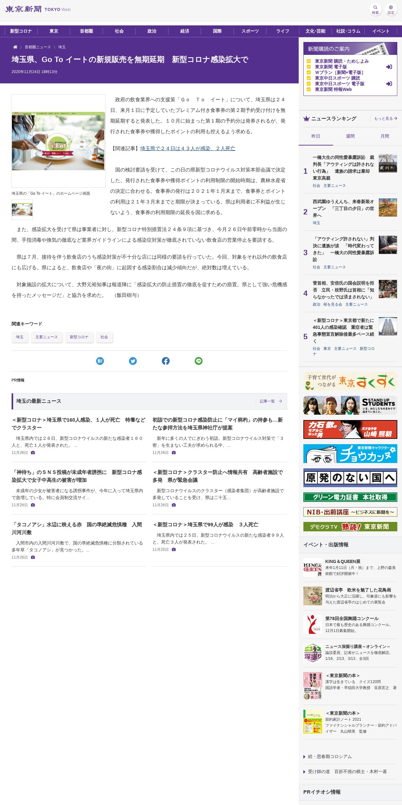Click camera icon under 埼玉県で99人 article
The height and width of the screenshot is (805, 402).
tap(174, 550)
